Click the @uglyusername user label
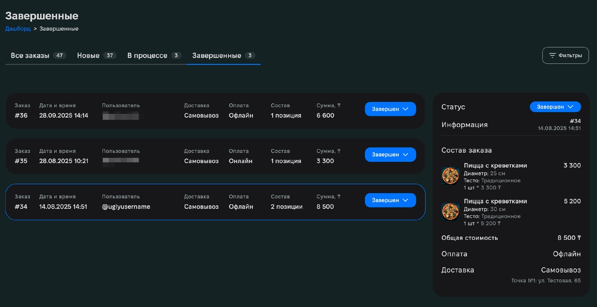The image size is (597, 307). [126, 206]
